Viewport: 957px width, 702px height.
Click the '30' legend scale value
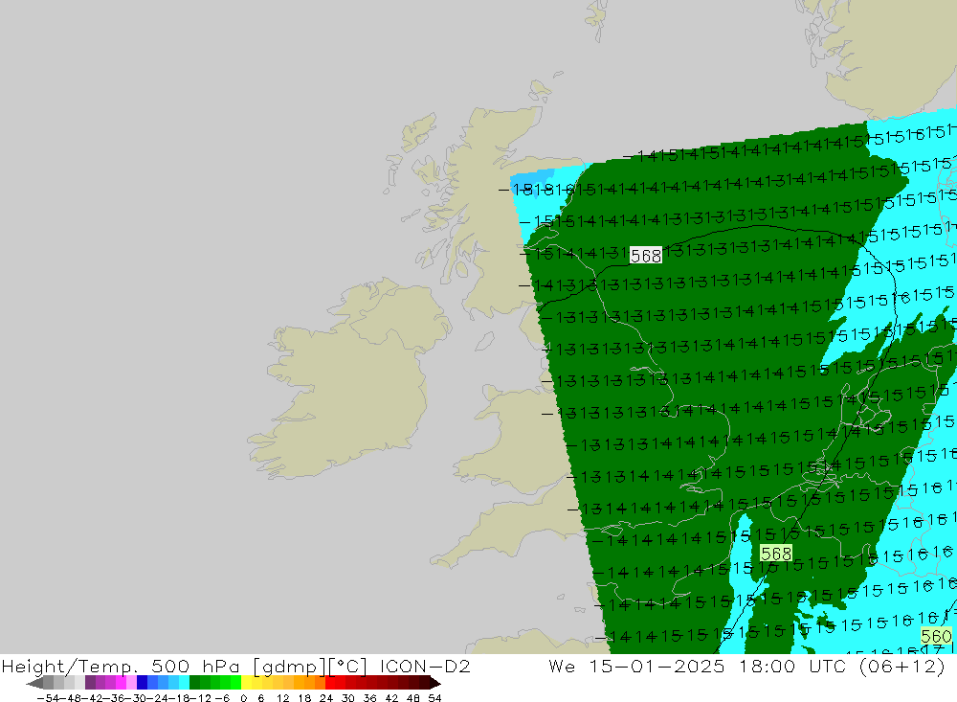pyautogui.click(x=348, y=698)
